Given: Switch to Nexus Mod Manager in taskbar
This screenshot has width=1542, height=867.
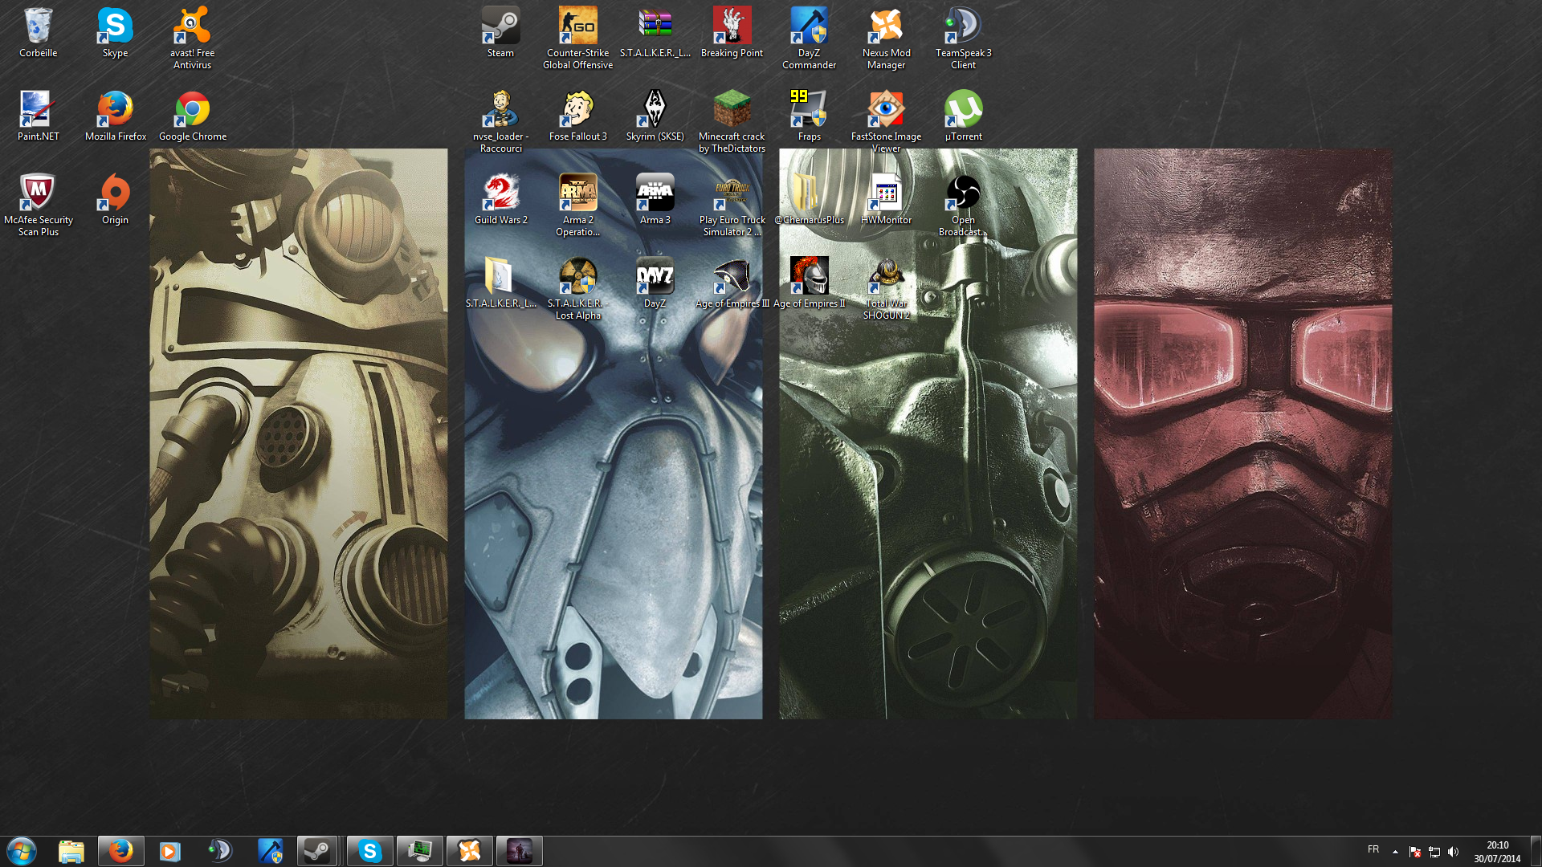Looking at the screenshot, I should click(469, 851).
